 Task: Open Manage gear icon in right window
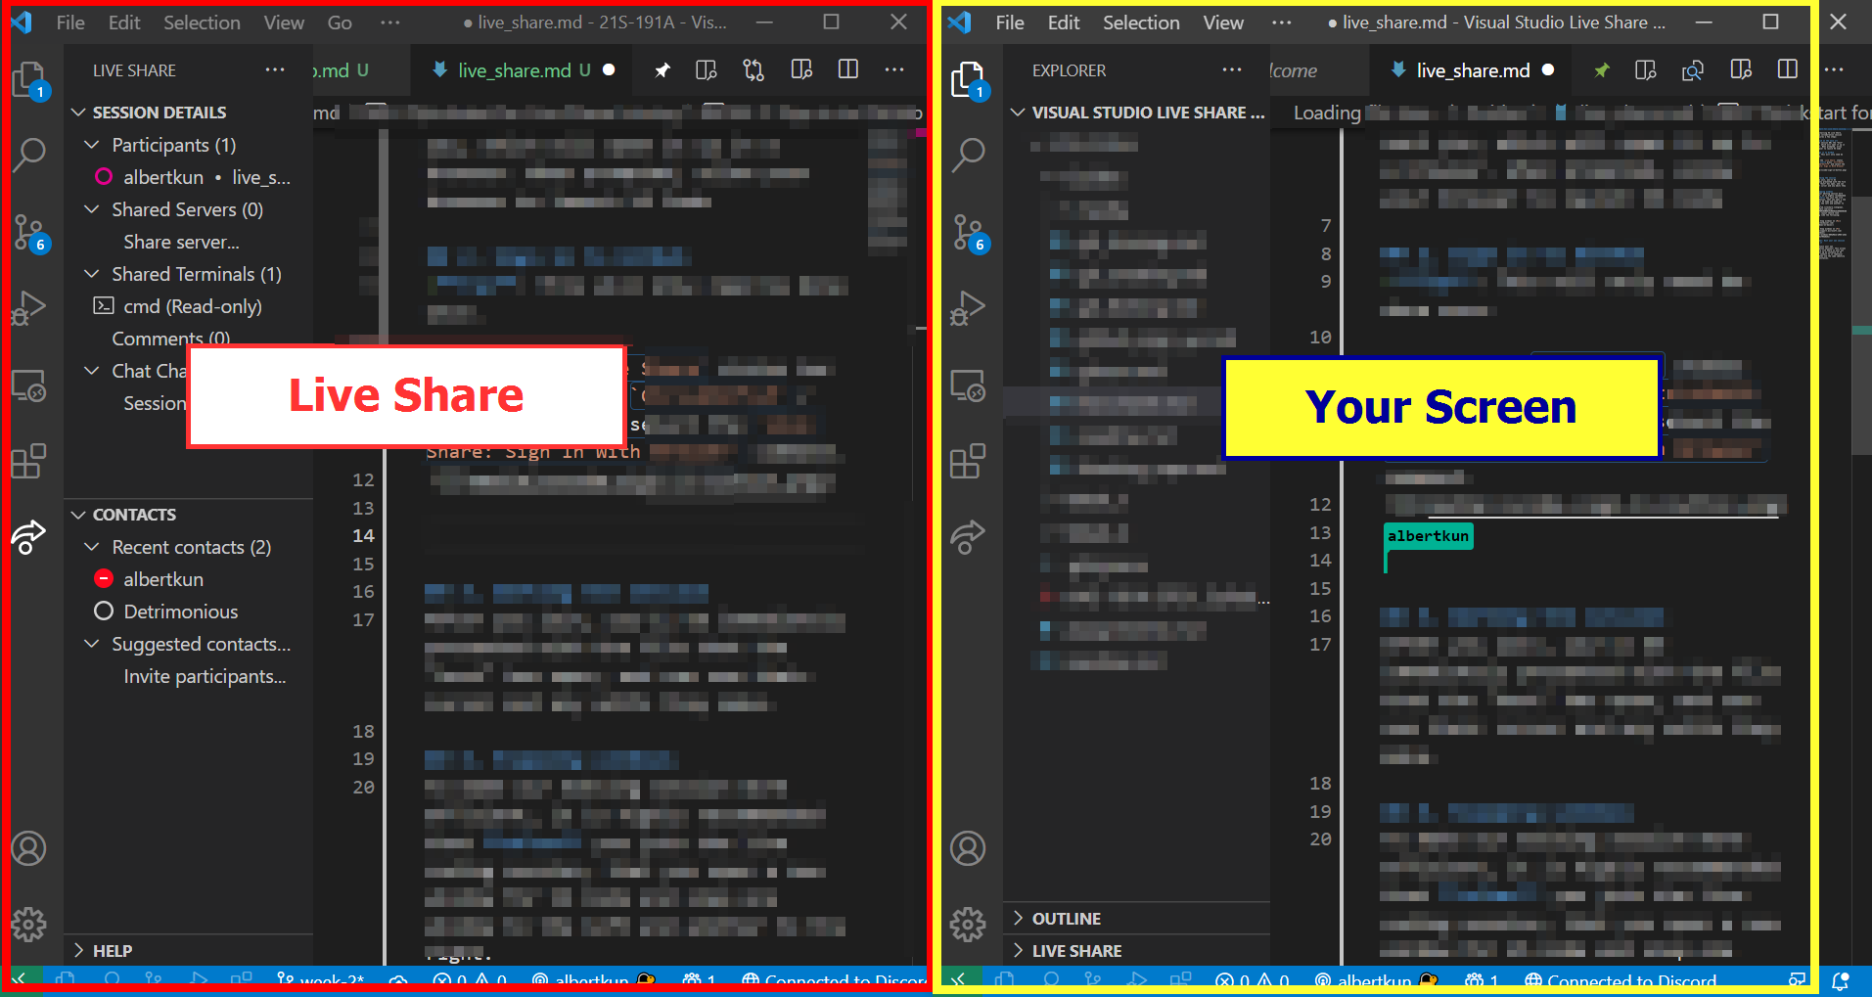969,924
